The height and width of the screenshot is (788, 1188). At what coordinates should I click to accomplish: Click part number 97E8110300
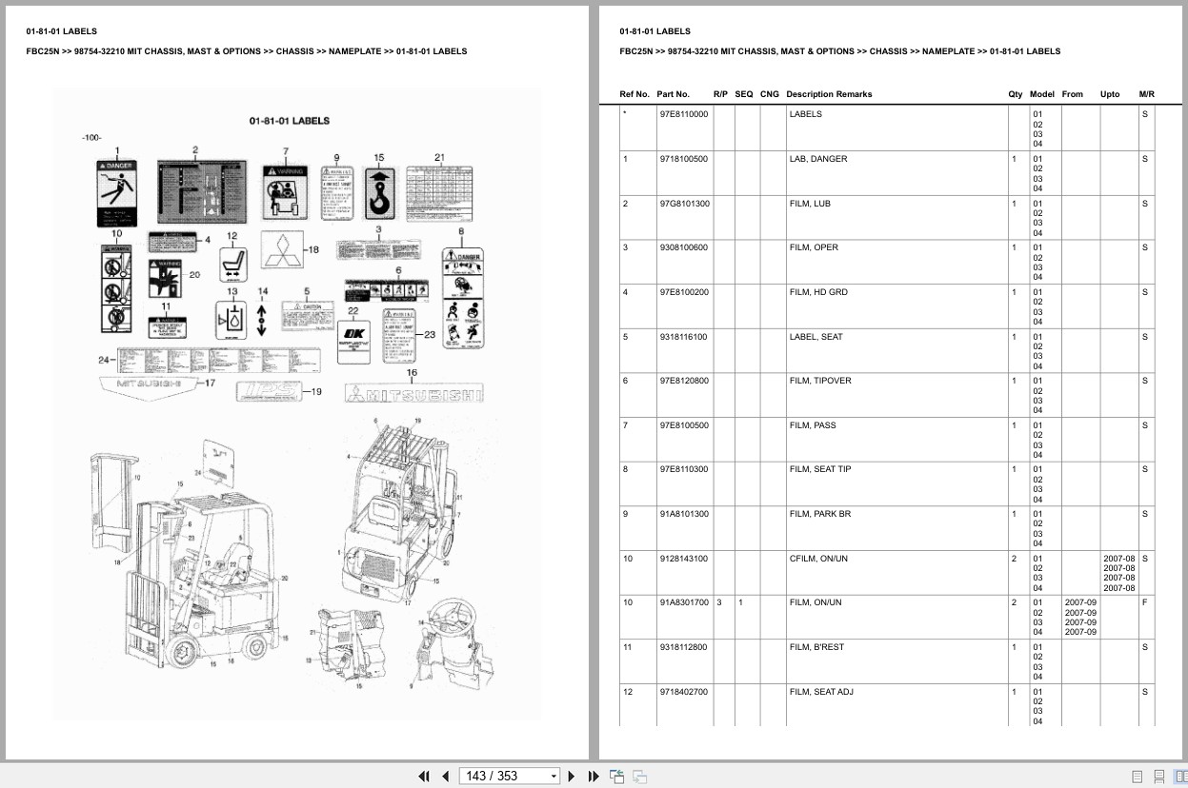click(683, 469)
